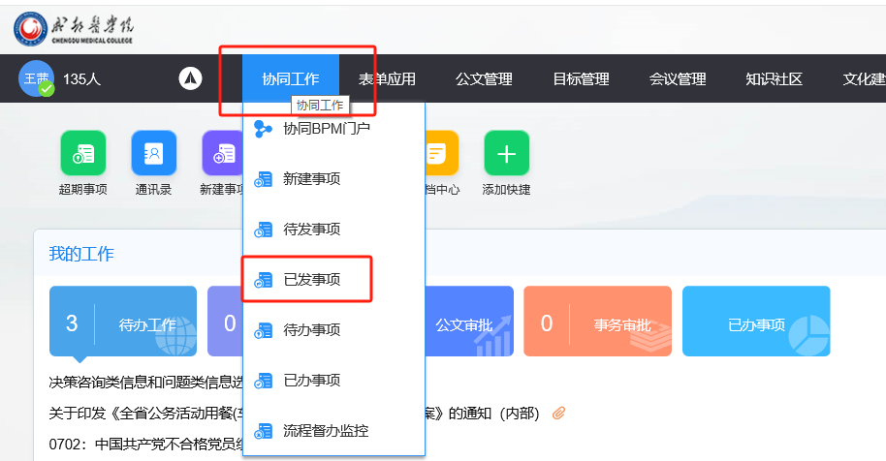The height and width of the screenshot is (461, 886).
Task: Expand the 会议管理 menu
Action: coord(678,79)
